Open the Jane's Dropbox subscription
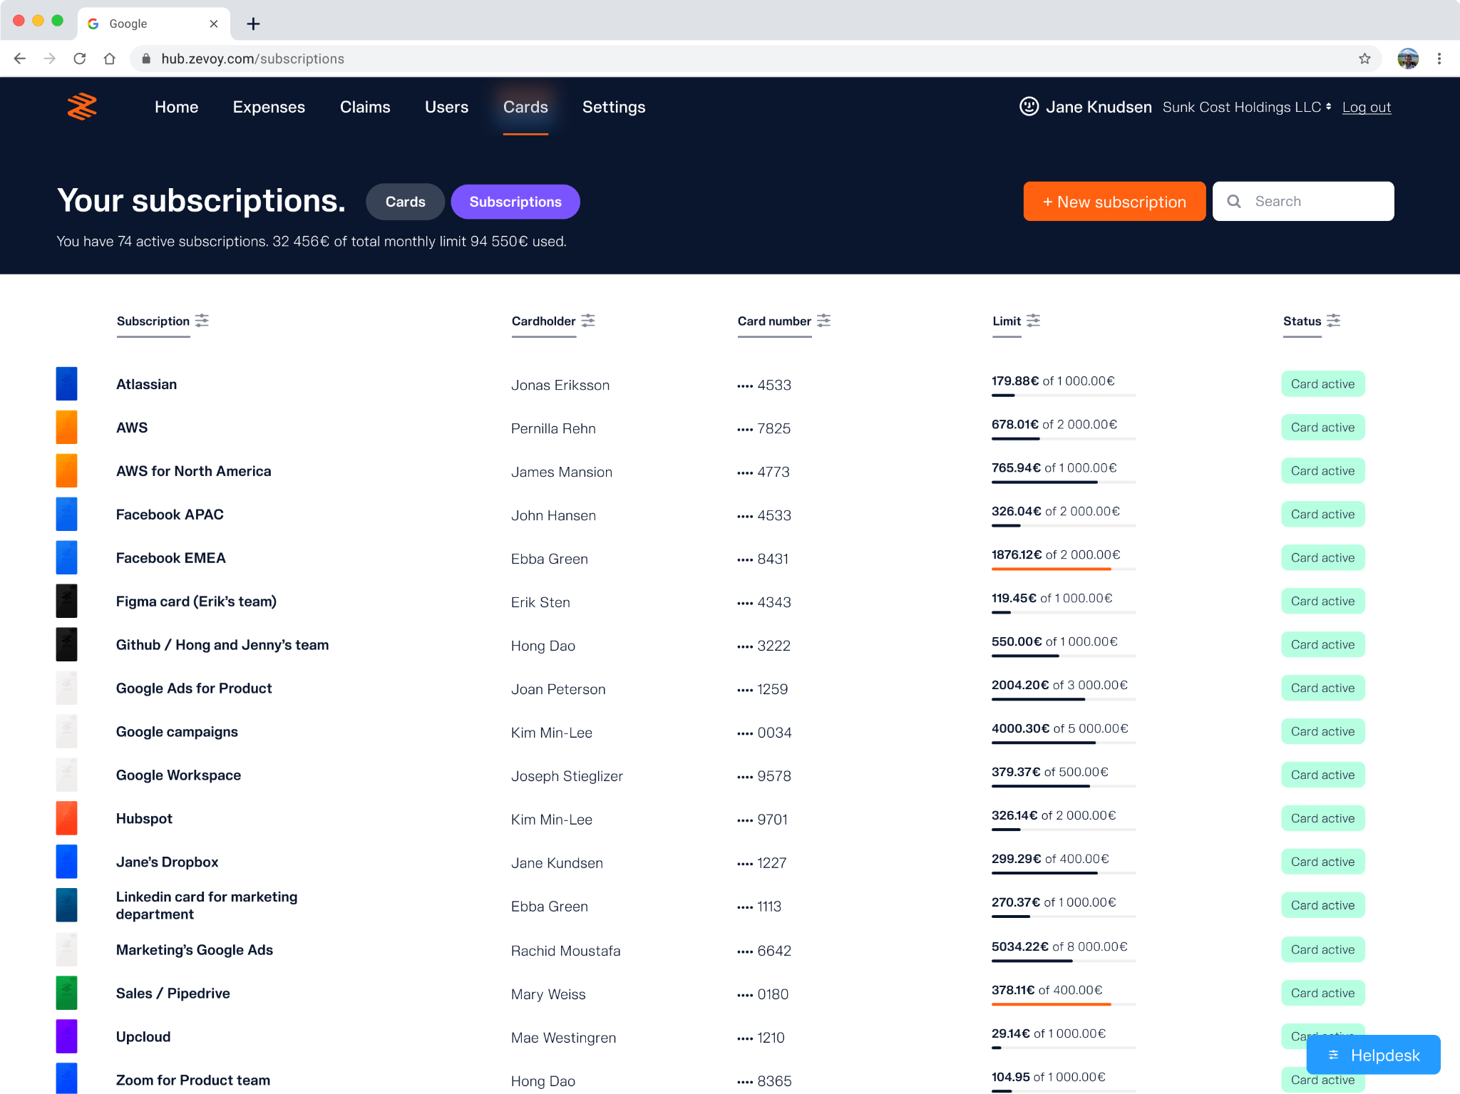 (x=167, y=862)
